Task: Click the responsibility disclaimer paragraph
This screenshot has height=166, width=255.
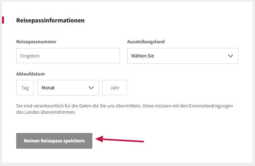Action: pyautogui.click(x=124, y=109)
